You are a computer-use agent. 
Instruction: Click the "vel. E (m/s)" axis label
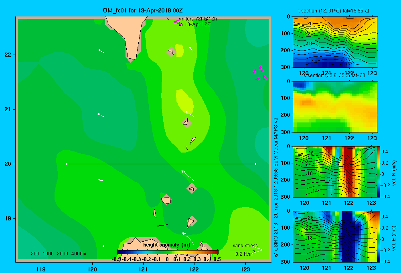coord(394,238)
